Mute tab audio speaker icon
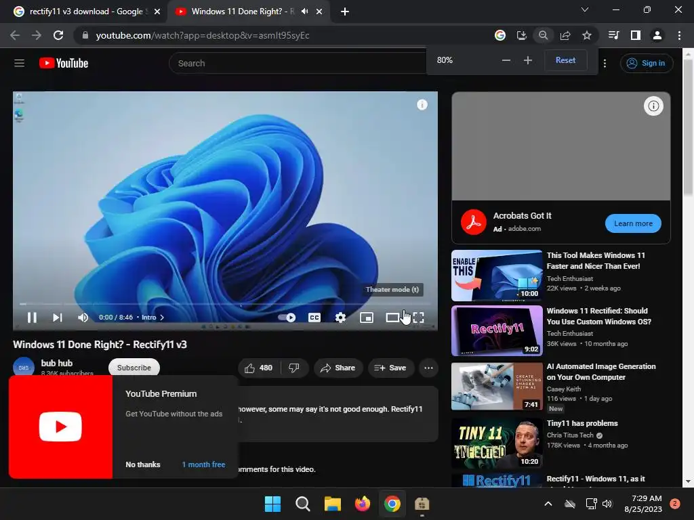Screen dimensions: 694x520 [x=304, y=12]
